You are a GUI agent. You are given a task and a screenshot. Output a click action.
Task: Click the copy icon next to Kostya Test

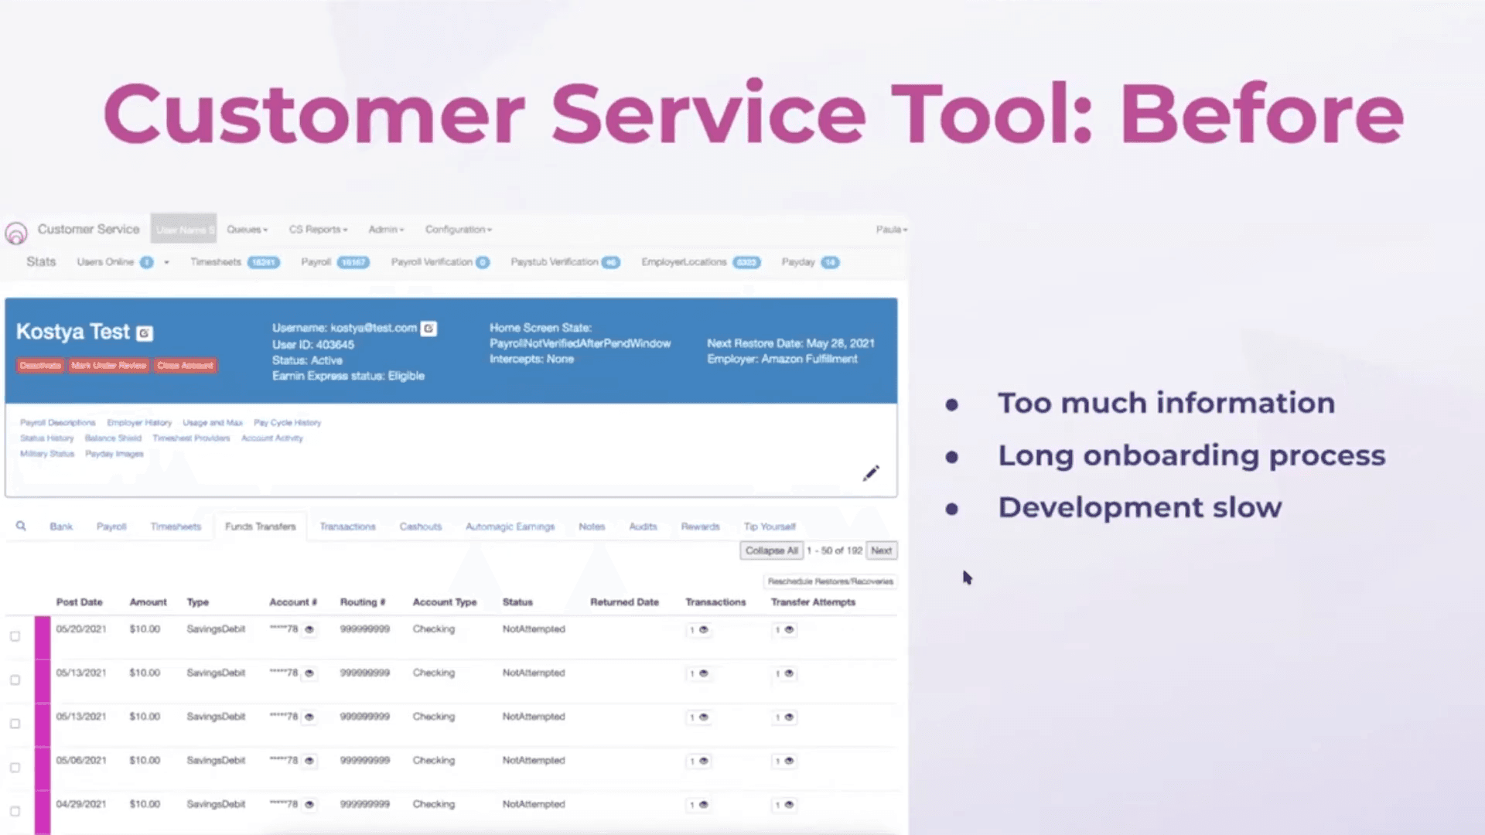click(145, 332)
